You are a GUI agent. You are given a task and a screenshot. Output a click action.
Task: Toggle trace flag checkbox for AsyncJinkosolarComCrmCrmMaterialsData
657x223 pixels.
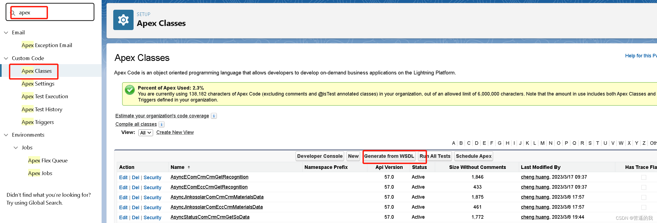[644, 197]
